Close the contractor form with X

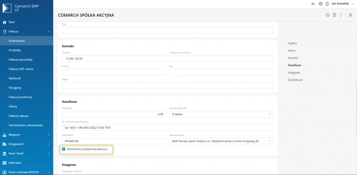pyautogui.click(x=350, y=15)
